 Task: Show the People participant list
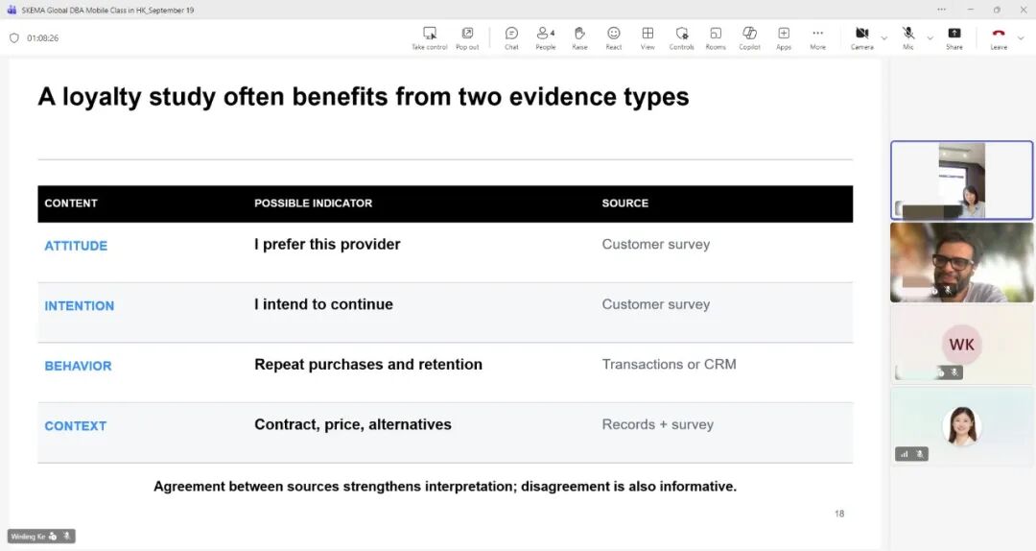[545, 37]
